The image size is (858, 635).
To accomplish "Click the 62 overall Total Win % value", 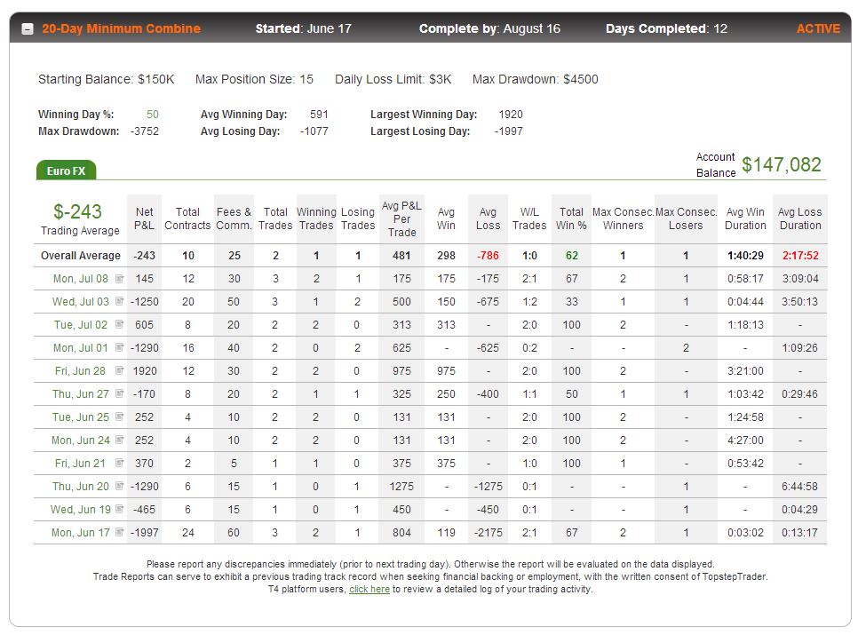I will (x=572, y=256).
